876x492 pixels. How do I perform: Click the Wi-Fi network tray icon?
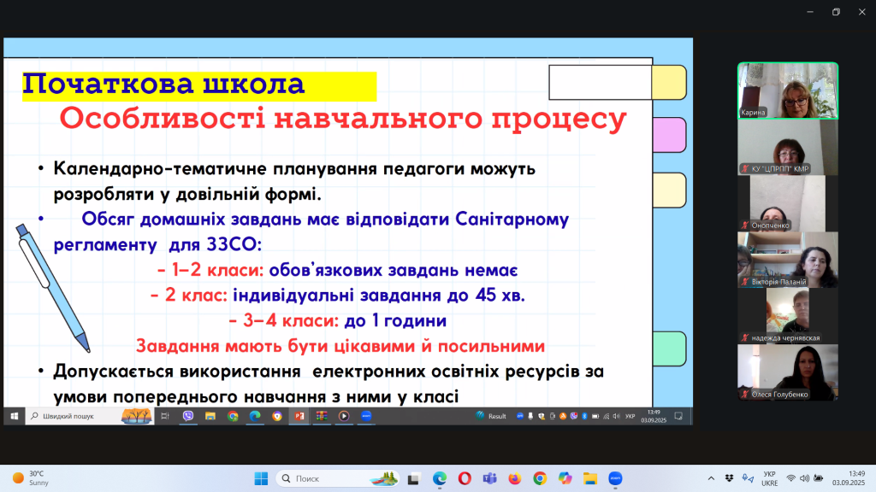pos(791,478)
